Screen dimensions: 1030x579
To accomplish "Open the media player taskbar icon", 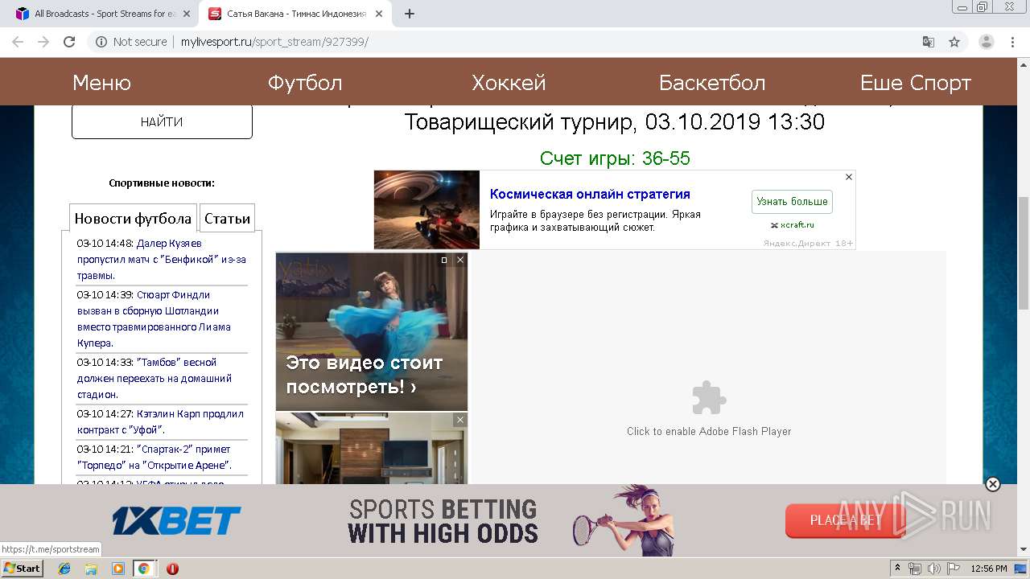I will pyautogui.click(x=117, y=569).
